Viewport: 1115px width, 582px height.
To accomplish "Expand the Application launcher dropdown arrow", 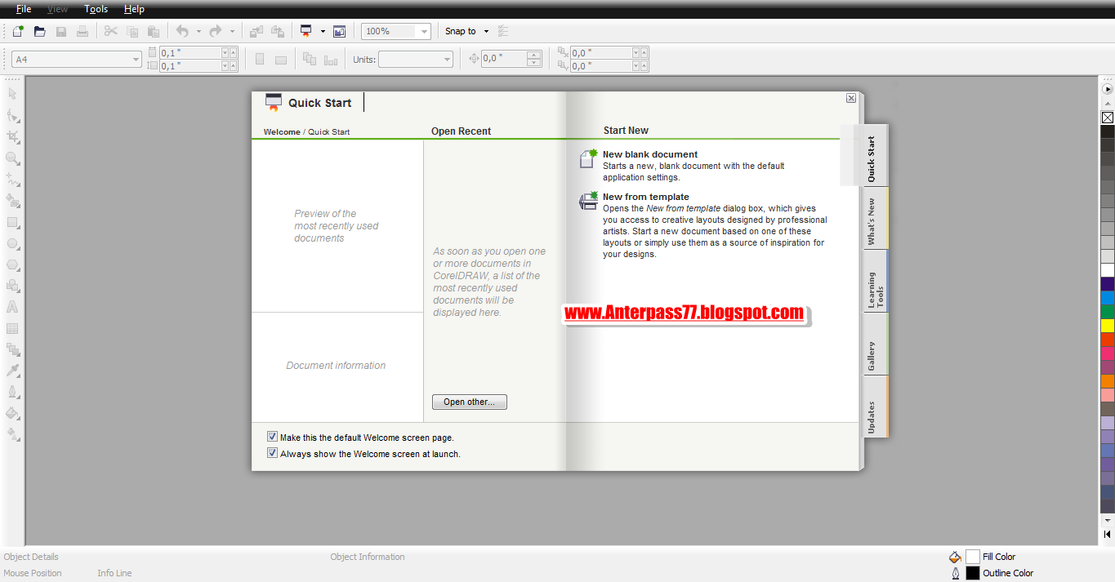I will pos(323,31).
